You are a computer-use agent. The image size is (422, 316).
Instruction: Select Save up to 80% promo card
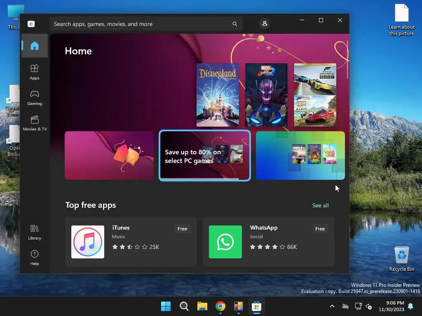tap(205, 156)
